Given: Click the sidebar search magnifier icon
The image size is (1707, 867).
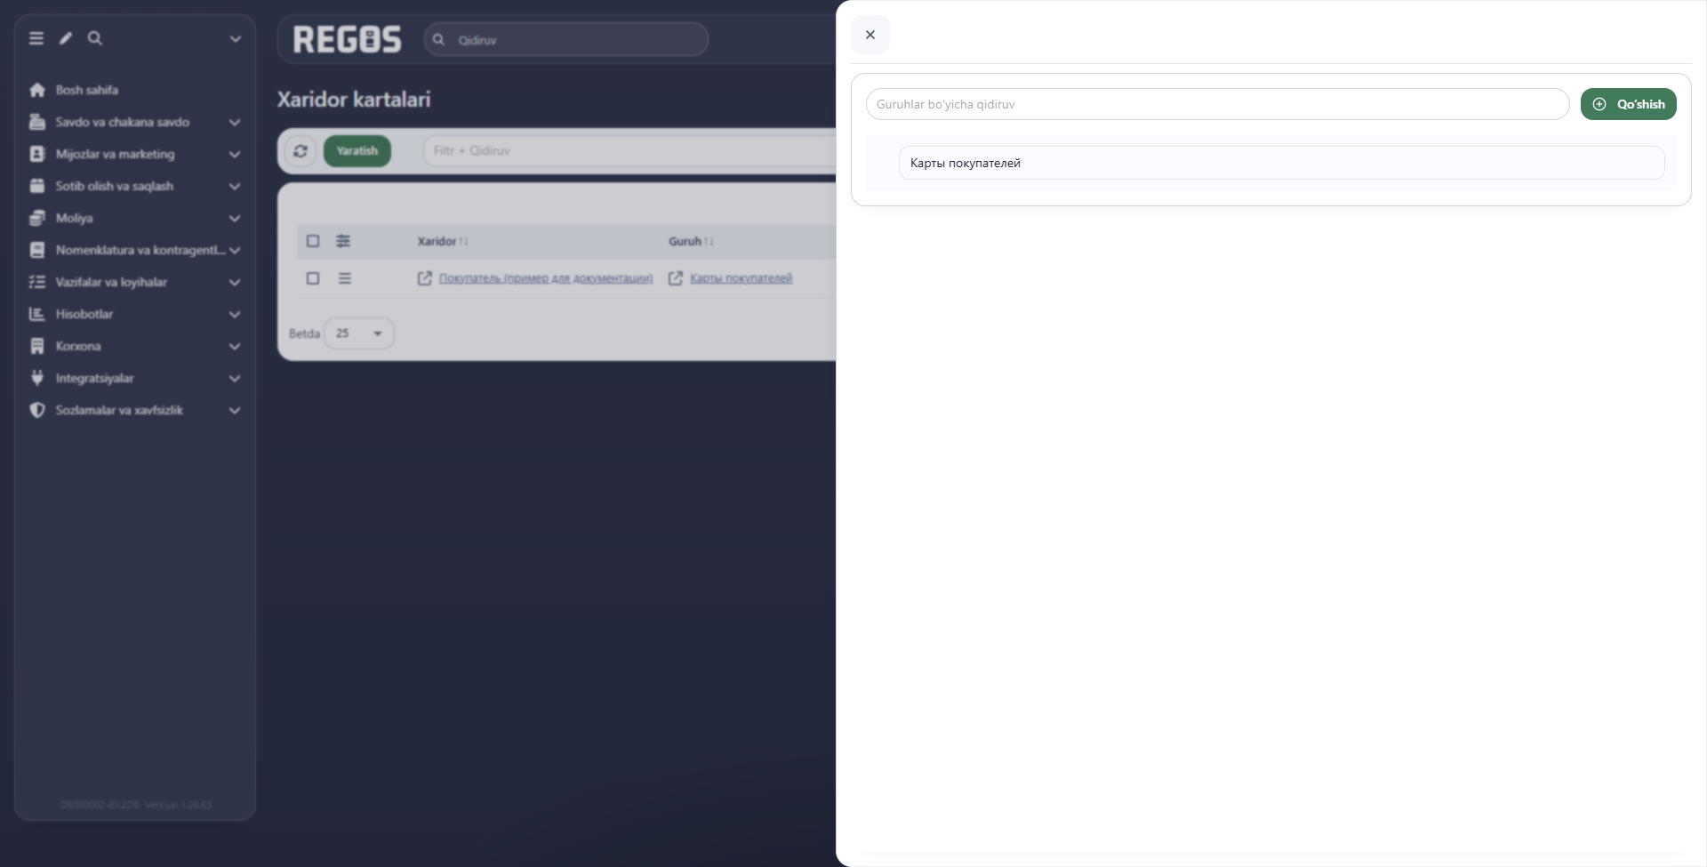Looking at the screenshot, I should point(95,38).
